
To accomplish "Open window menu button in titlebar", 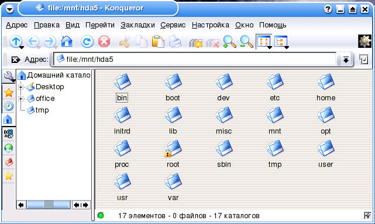I will pos(9,9).
